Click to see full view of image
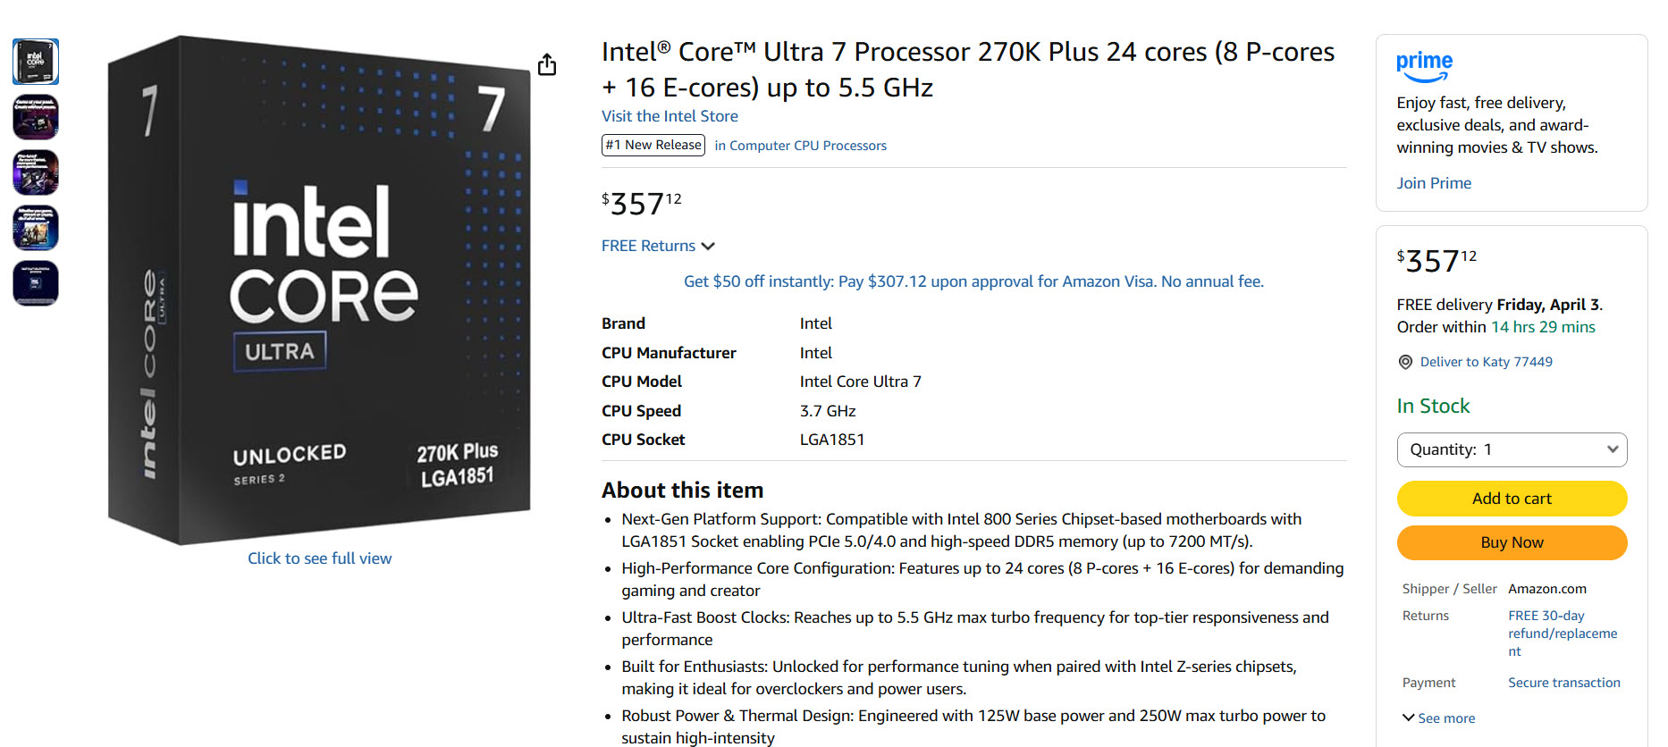Viewport: 1668px width, 747px height. tap(319, 558)
